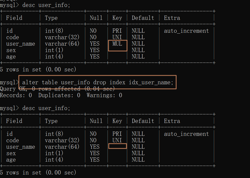Image resolution: width=250 pixels, height=178 pixels.
Task: Click the empty highlighted Key cell in second table
Action: click(117, 146)
